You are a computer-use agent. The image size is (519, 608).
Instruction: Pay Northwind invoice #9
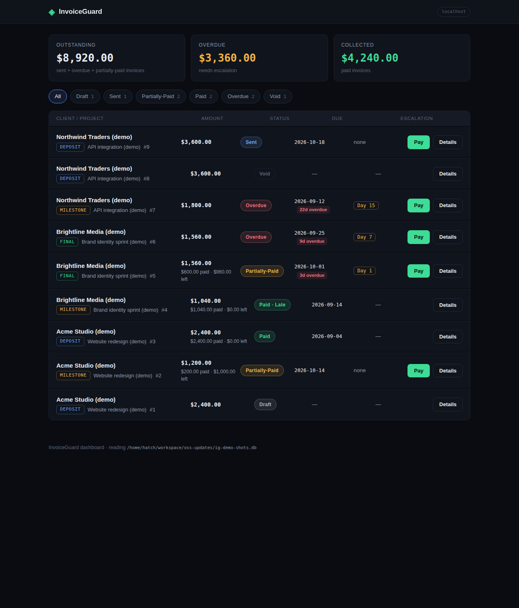click(418, 142)
